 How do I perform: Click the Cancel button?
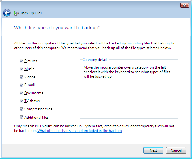pyautogui.click(x=176, y=150)
